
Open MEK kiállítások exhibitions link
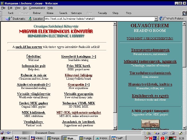(x=34, y=113)
